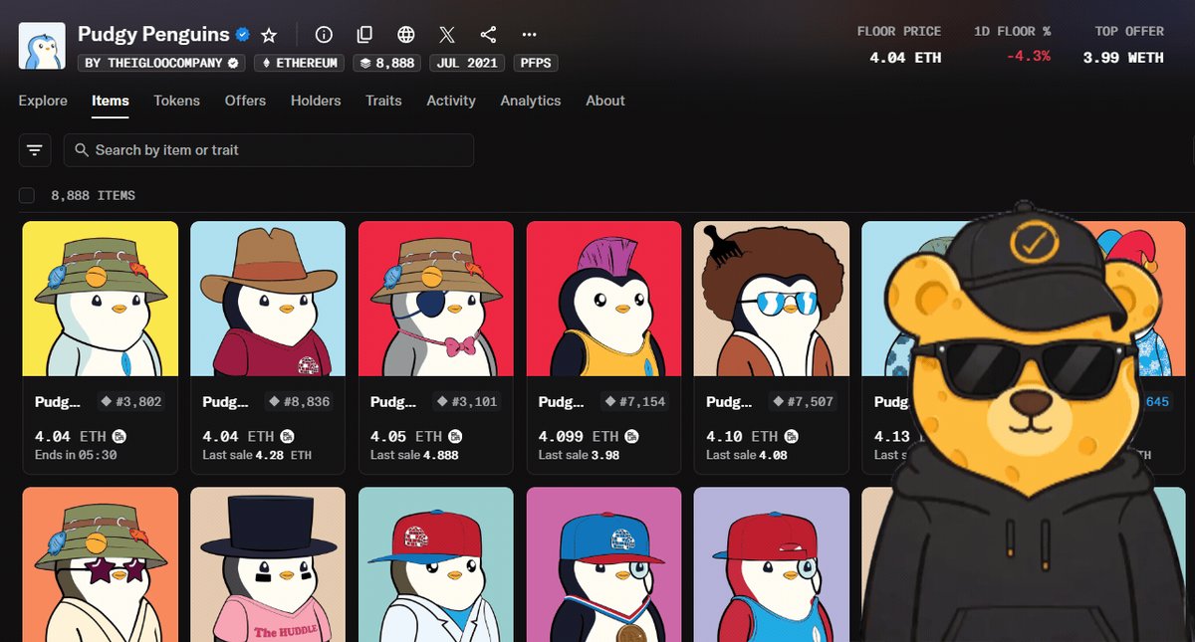The height and width of the screenshot is (642, 1195).
Task: Open the more options ellipsis menu
Action: point(529,35)
